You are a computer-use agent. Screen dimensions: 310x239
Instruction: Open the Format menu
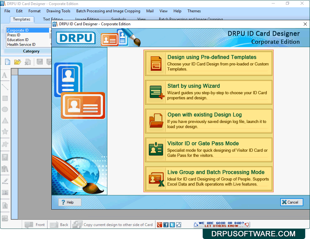tap(35, 11)
